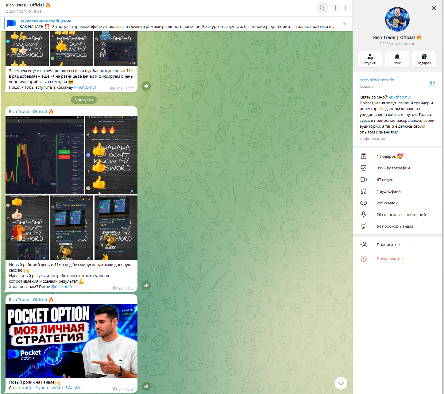Image resolution: width=444 pixels, height=394 pixels.
Task: Open the 1 аудиофайл section
Action: point(397,191)
